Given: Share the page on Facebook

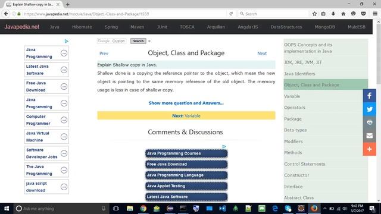Looking at the screenshot, I should [369, 96].
